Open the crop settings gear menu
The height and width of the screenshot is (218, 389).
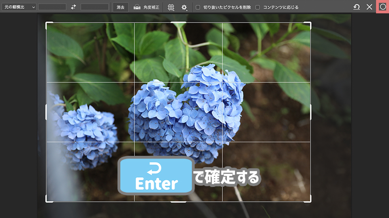(184, 7)
